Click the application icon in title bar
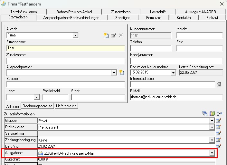This screenshot has height=165, width=227. [4, 4]
